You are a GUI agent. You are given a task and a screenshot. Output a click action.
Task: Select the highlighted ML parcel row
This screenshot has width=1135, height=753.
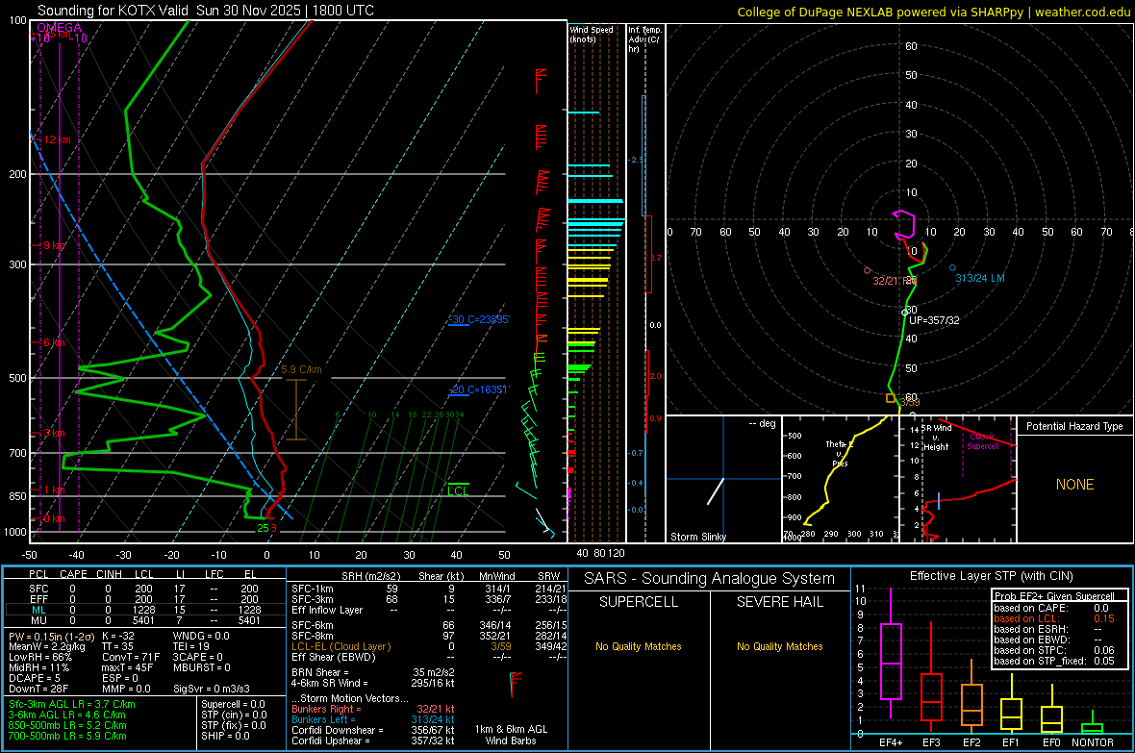click(x=145, y=610)
